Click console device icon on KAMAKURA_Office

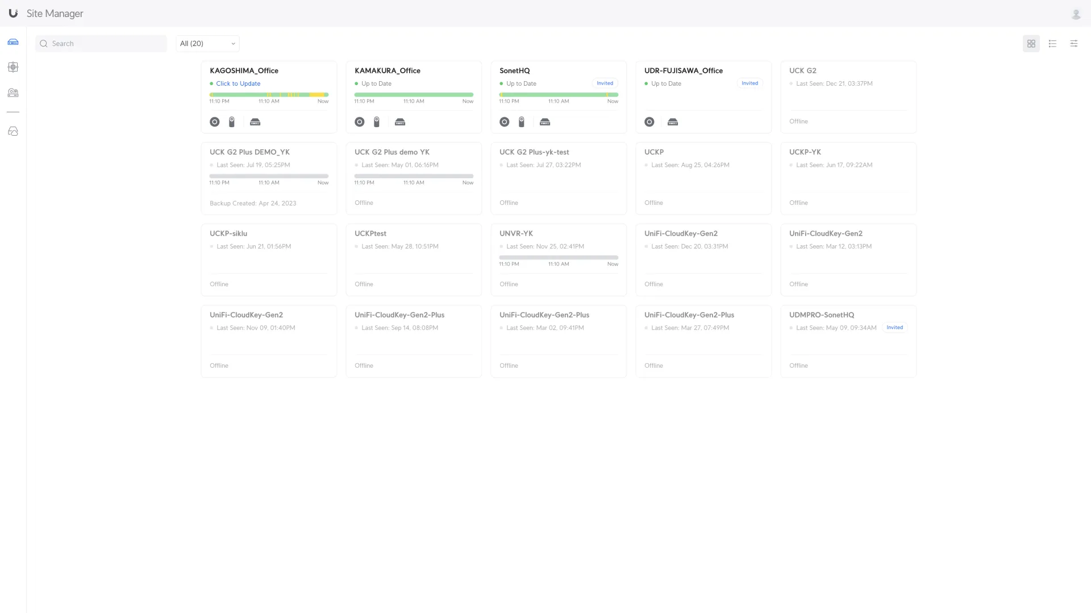400,122
